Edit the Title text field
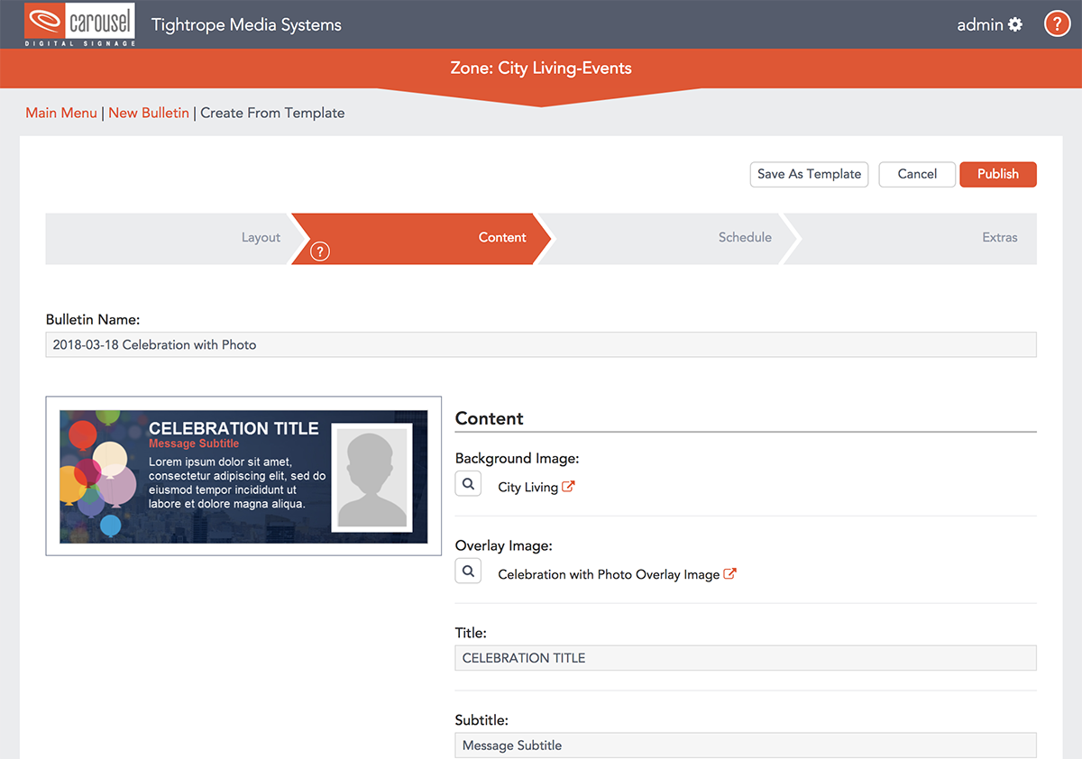The height and width of the screenshot is (759, 1082). [x=745, y=658]
